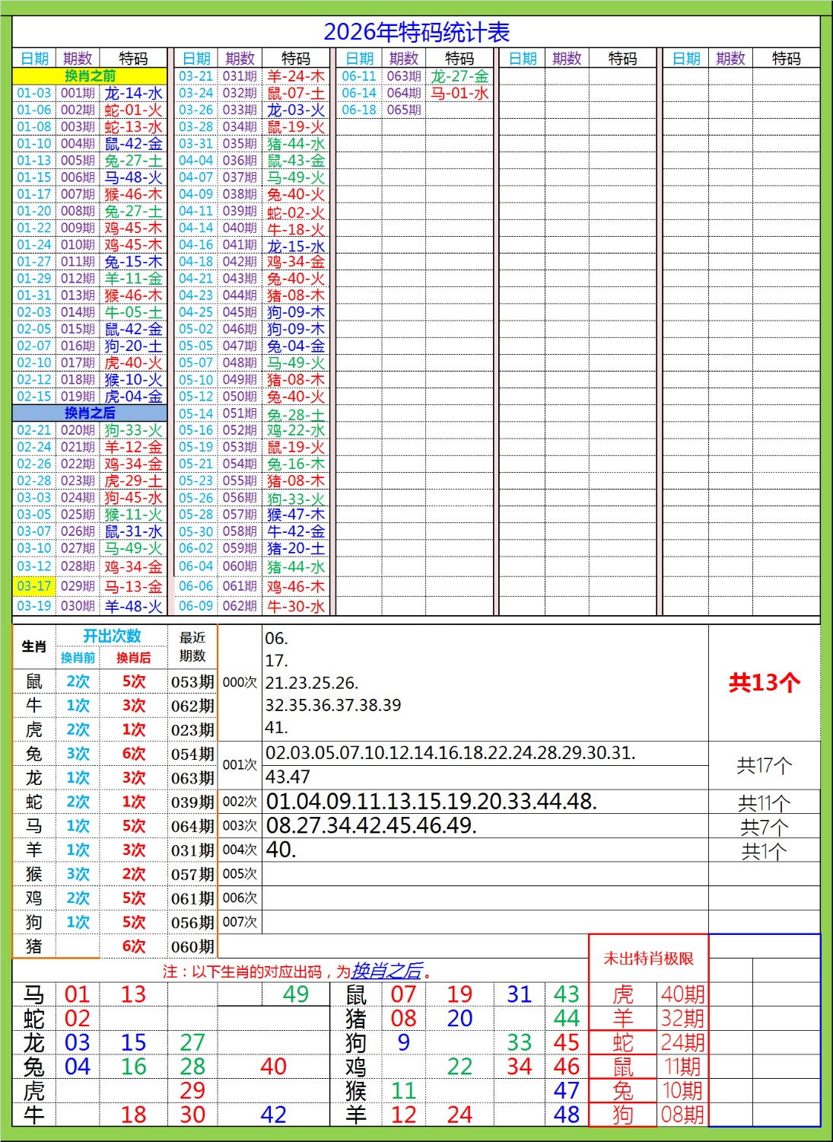Click the number list 43.47
Image resolution: width=833 pixels, height=1142 pixels.
point(288,777)
